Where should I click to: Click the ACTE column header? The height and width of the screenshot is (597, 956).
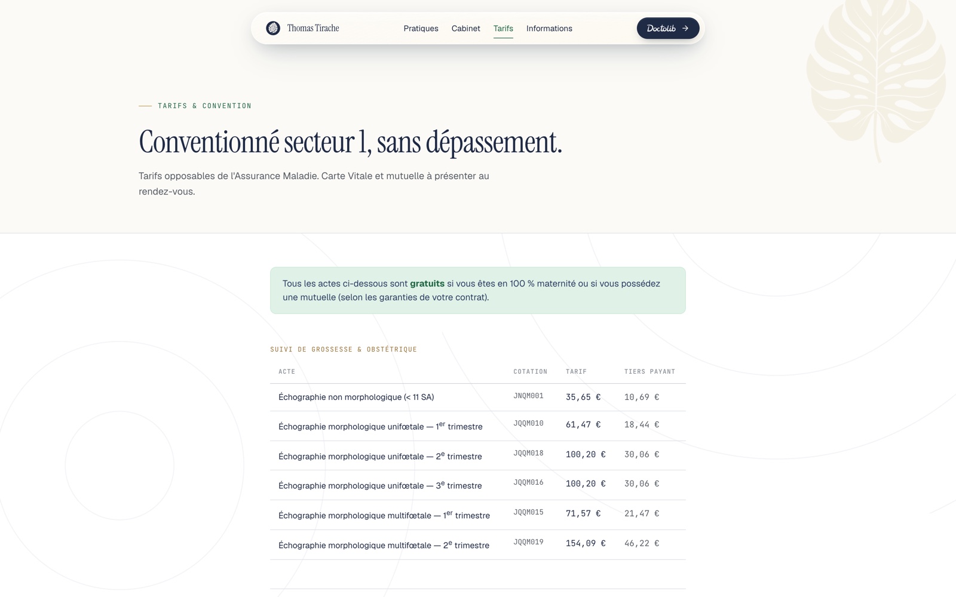[287, 371]
